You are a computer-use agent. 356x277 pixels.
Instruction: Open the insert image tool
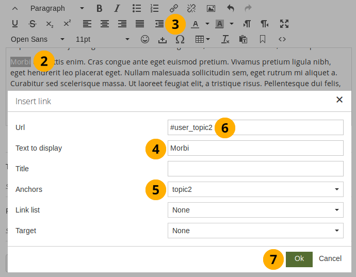211,8
